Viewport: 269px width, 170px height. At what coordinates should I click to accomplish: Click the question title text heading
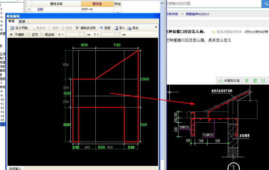185,32
